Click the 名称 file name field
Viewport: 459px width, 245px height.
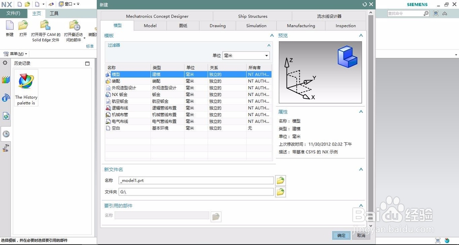tap(196, 180)
